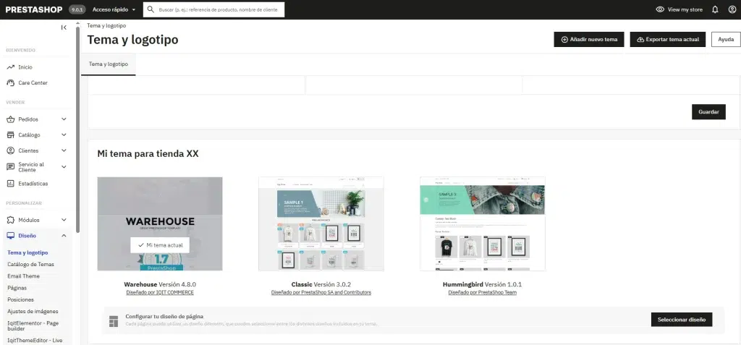Expand the Servicio al Cliente chevron
Screen dimensions: 741x345
click(x=64, y=167)
